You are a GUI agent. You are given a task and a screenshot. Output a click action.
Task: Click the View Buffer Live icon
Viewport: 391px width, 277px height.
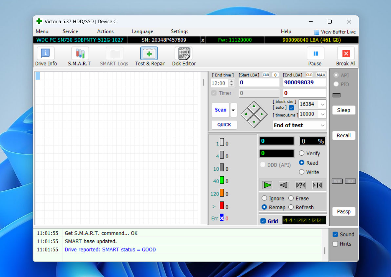317,32
